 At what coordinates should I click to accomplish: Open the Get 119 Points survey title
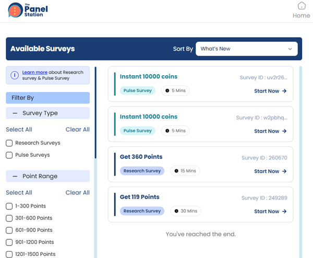tap(139, 197)
